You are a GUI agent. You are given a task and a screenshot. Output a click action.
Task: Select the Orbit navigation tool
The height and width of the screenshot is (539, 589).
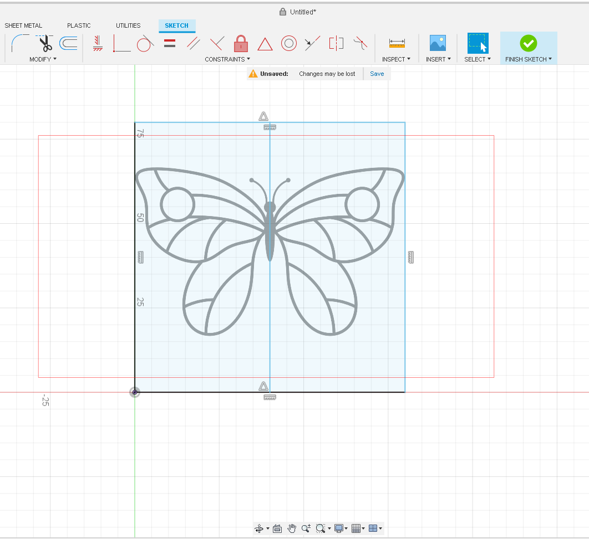[259, 528]
